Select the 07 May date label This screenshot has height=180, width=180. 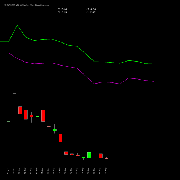tap(42, 171)
